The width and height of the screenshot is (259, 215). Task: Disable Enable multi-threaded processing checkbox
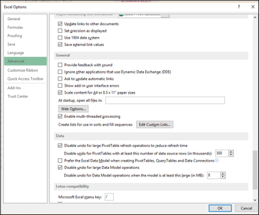(x=60, y=116)
